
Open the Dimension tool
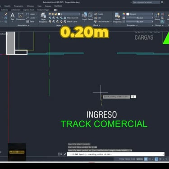tap(21, 17)
